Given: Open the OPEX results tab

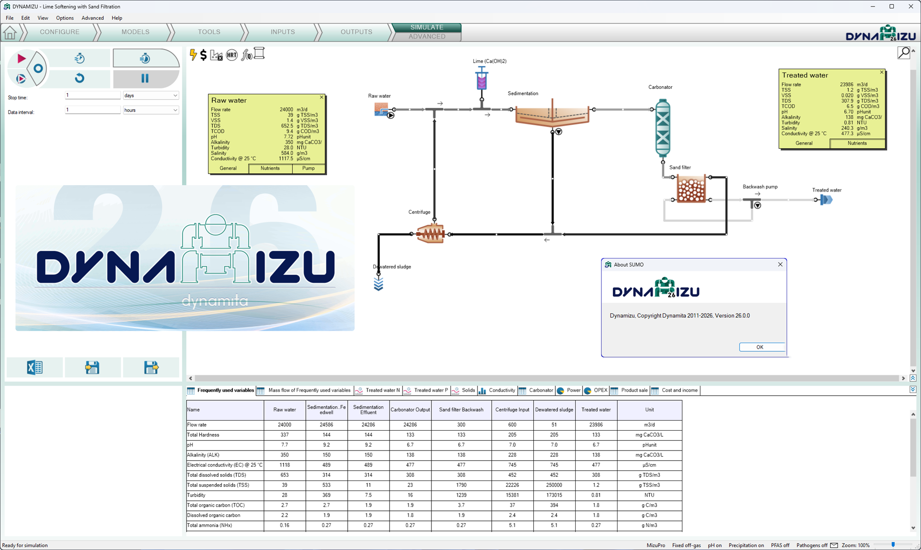Looking at the screenshot, I should [x=596, y=391].
